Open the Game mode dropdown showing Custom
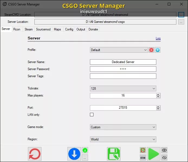This screenshot has width=188, height=162. click(x=123, y=127)
